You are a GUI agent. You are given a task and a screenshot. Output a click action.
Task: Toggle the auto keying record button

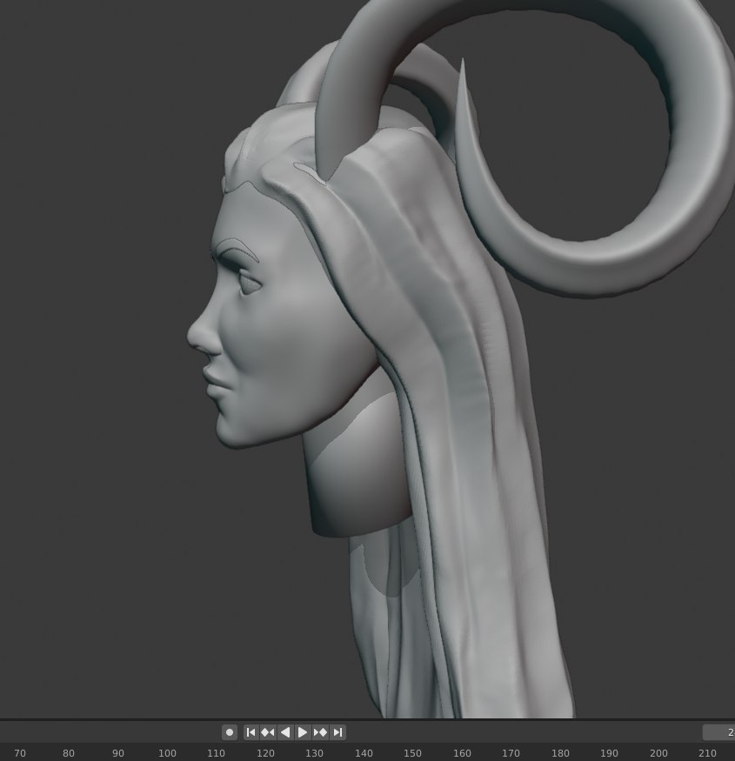pyautogui.click(x=230, y=732)
